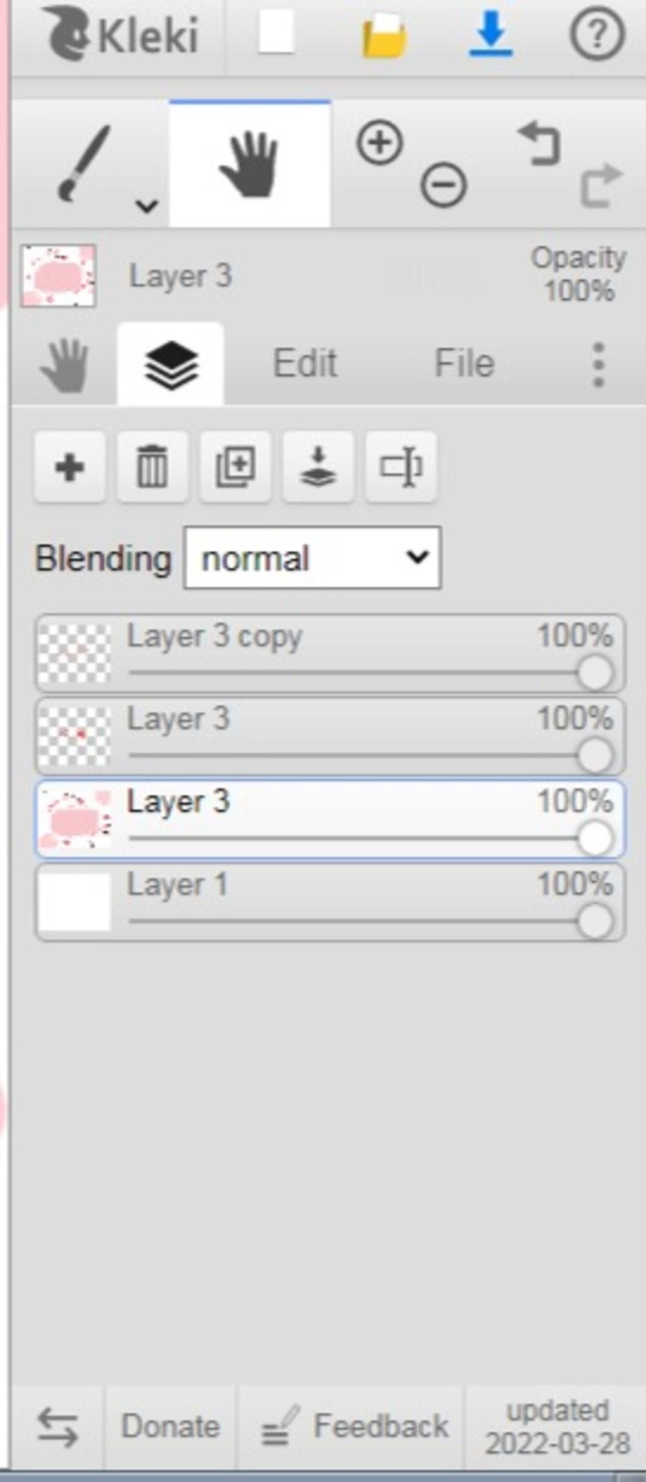This screenshot has width=646, height=1482.
Task: Open an image with the folder icon
Action: tap(383, 35)
